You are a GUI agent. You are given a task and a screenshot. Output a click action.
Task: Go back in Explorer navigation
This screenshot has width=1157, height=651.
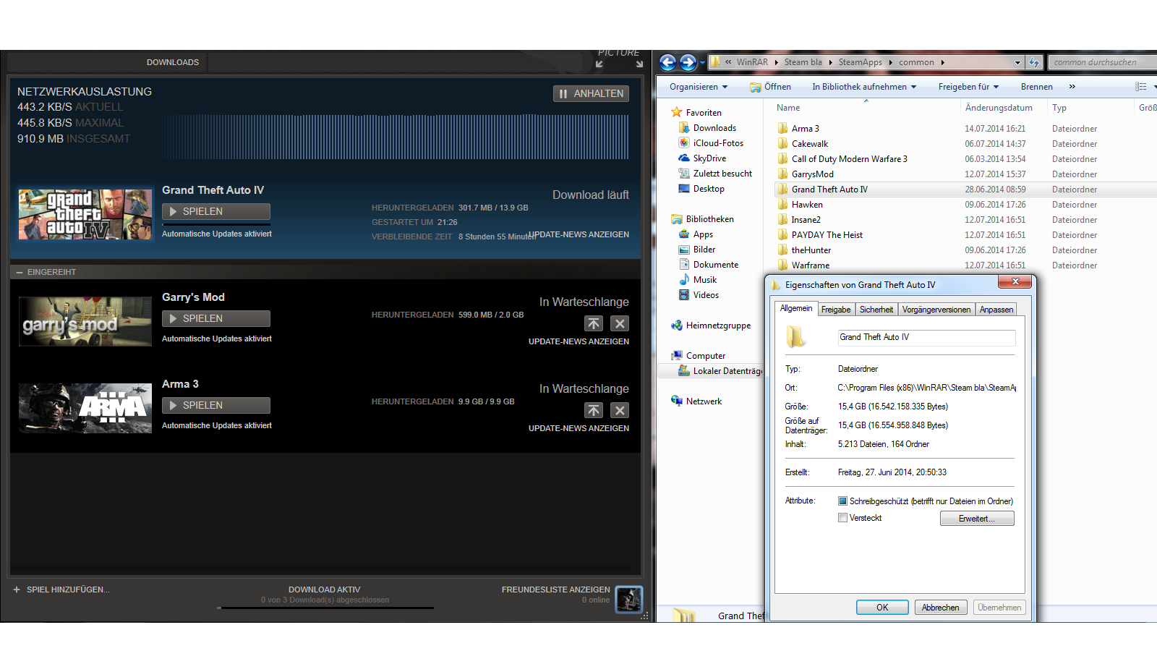click(668, 62)
